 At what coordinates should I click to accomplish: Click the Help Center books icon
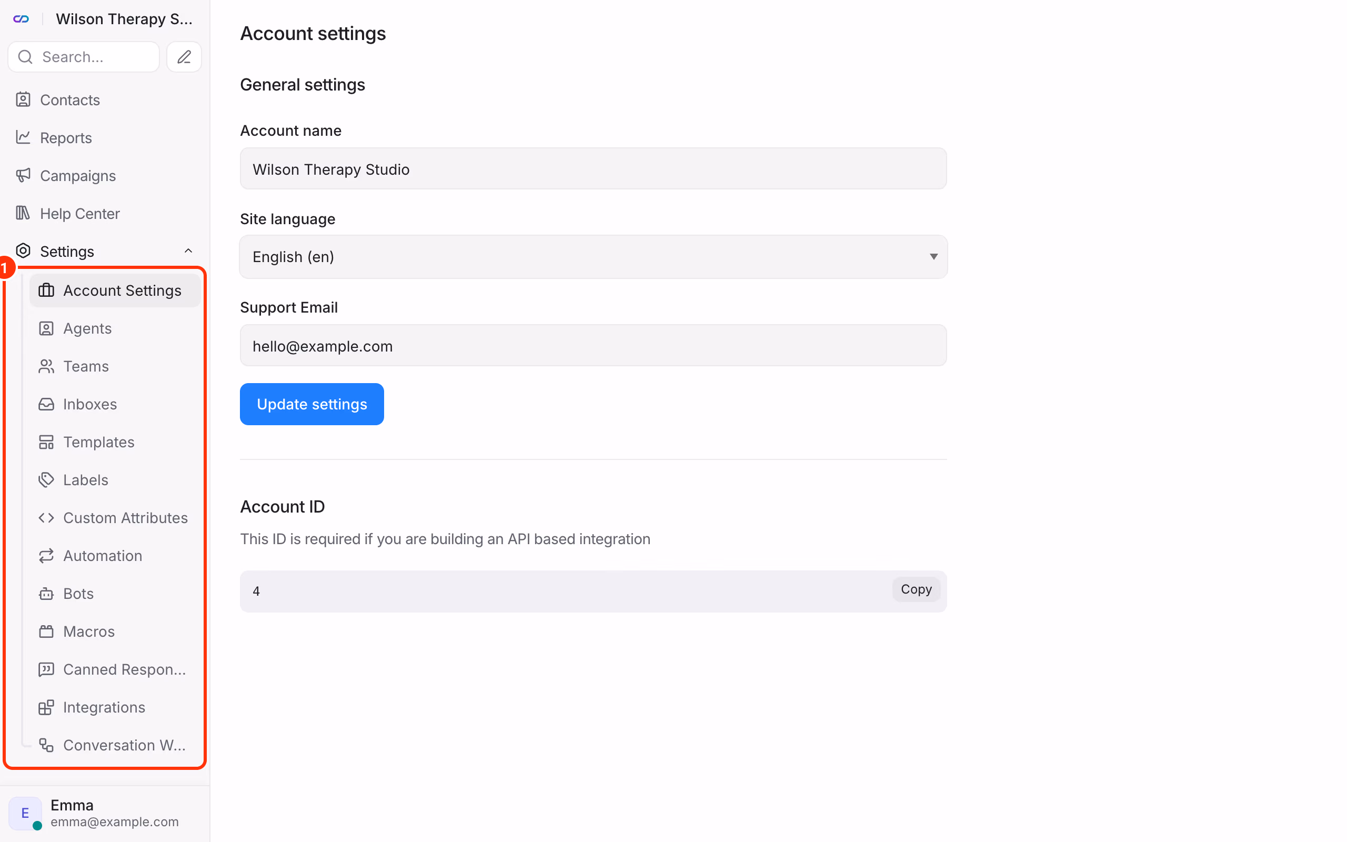23,213
